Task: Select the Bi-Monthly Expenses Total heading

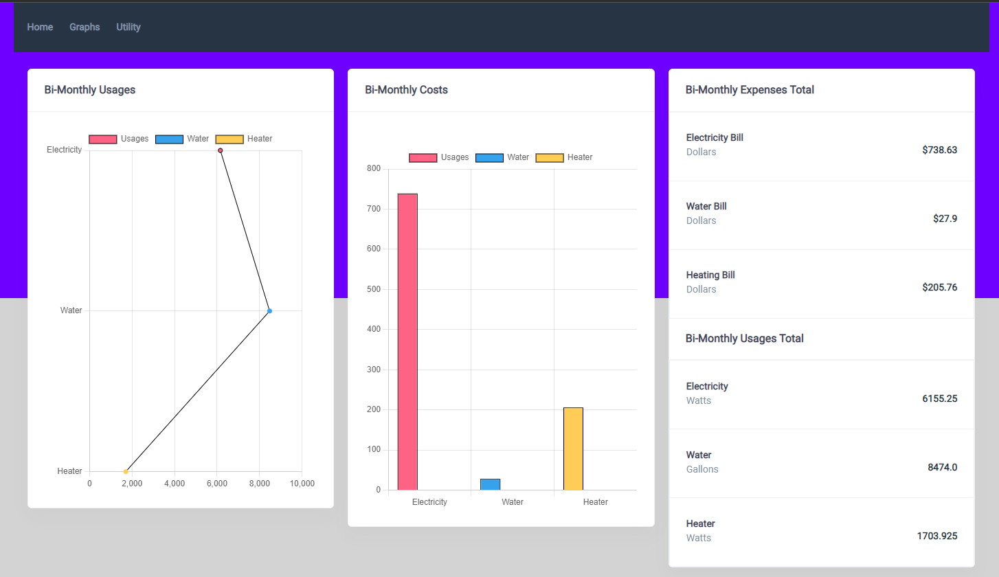Action: click(750, 90)
